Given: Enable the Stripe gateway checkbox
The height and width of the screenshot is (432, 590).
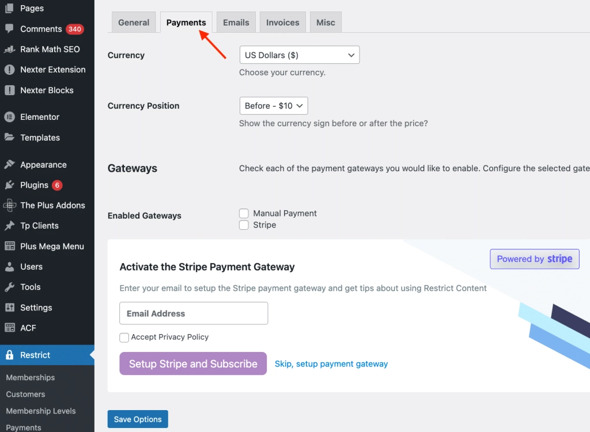Looking at the screenshot, I should click(244, 225).
